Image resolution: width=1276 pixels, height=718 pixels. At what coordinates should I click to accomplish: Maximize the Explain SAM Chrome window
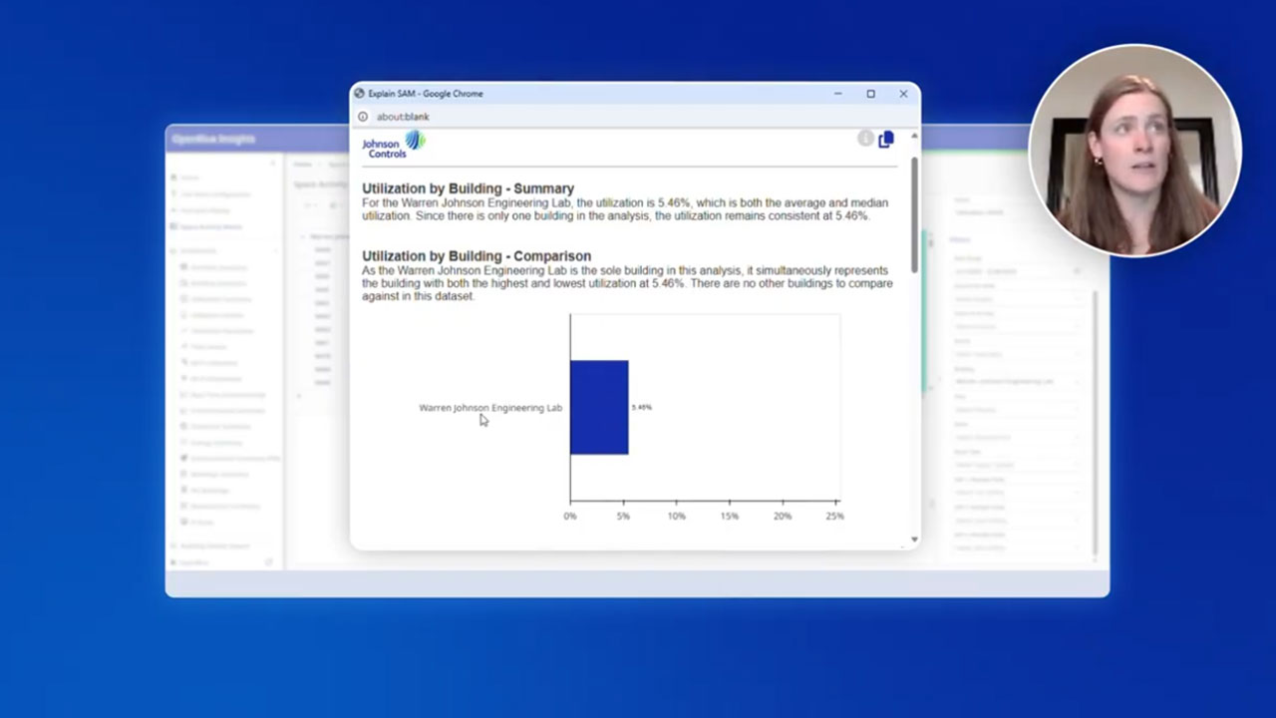[870, 94]
